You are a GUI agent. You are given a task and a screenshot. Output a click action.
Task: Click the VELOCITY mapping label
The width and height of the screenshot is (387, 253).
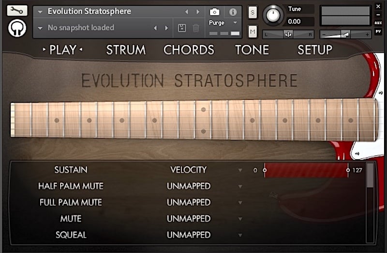click(189, 170)
